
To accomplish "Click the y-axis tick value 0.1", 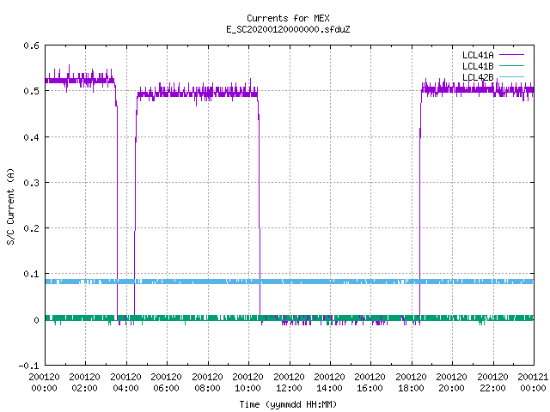I will 31,274.
